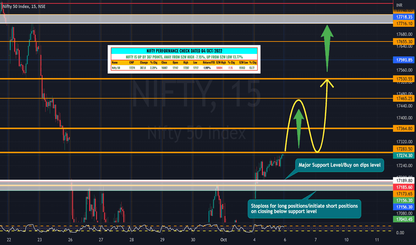416x245 pixels.
Task: Click the green 17156.30 price label
Action: (x=404, y=200)
